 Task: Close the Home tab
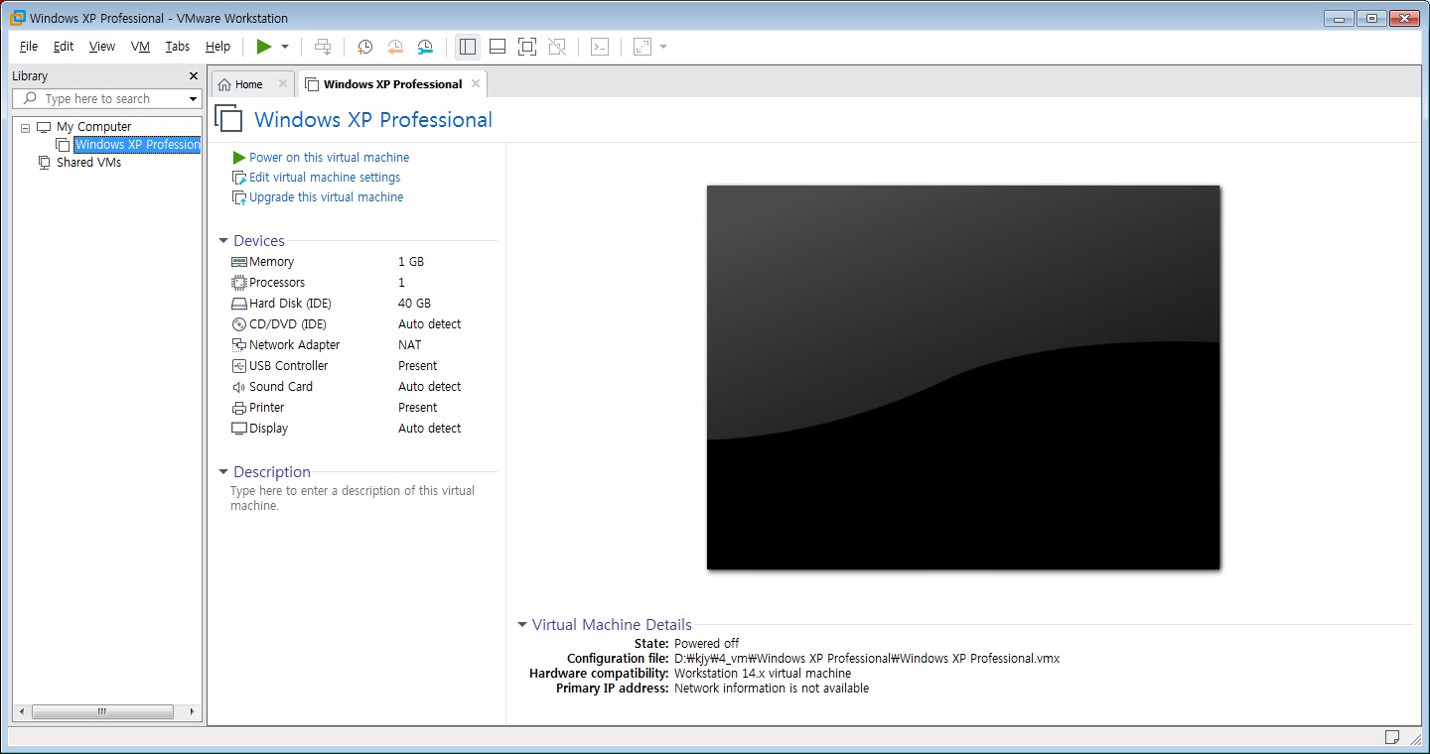click(x=283, y=83)
